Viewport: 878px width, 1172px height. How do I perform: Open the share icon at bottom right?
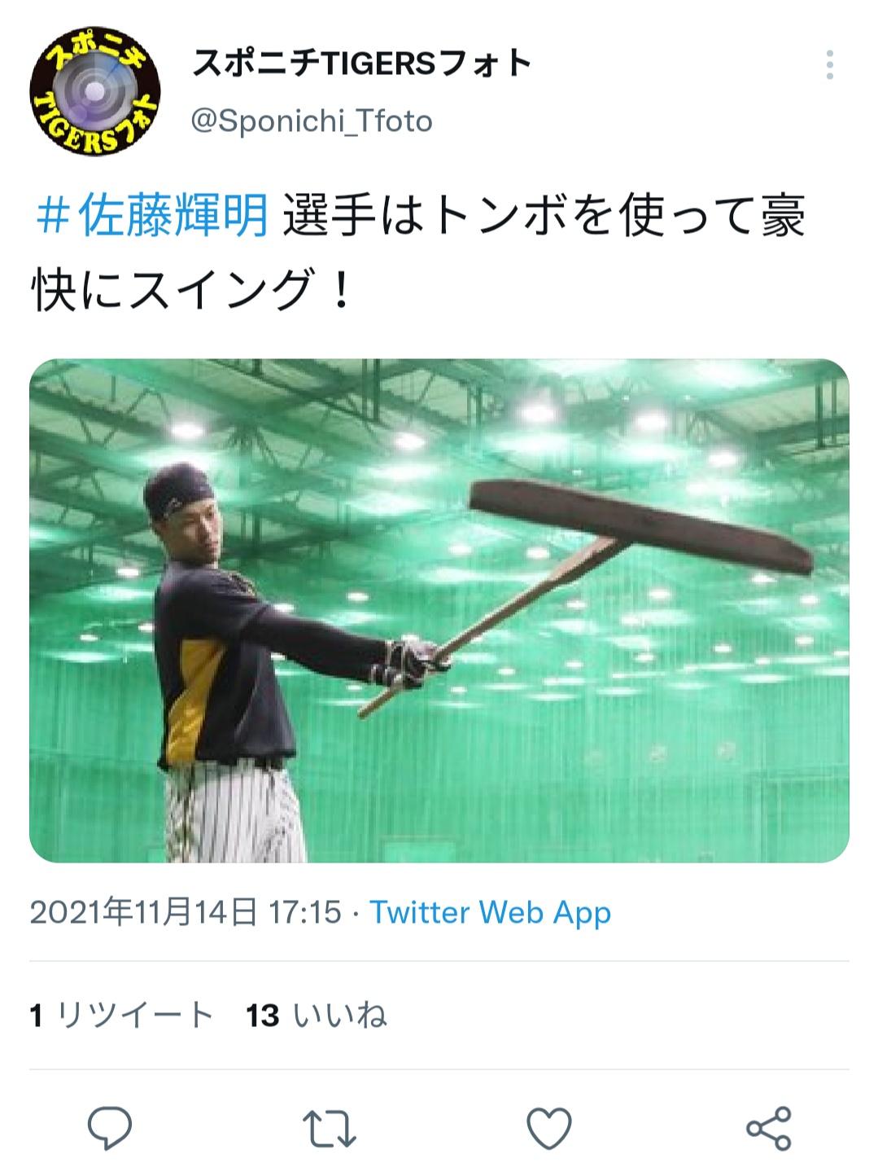coord(769,1129)
